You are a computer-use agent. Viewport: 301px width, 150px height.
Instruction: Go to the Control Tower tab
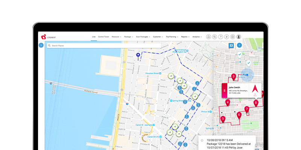103,37
